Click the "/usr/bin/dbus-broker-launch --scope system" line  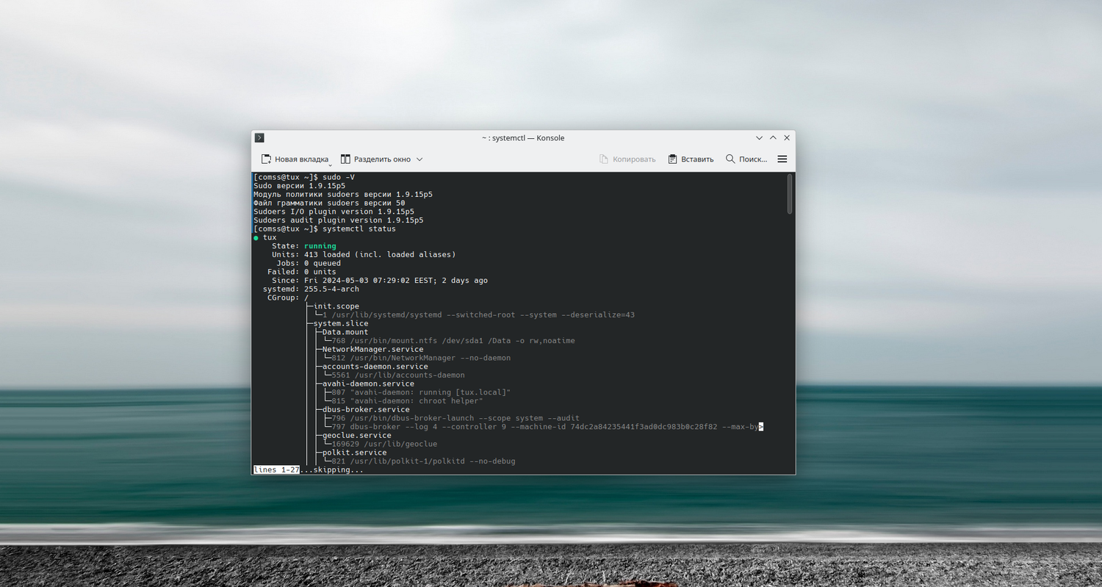click(x=455, y=418)
